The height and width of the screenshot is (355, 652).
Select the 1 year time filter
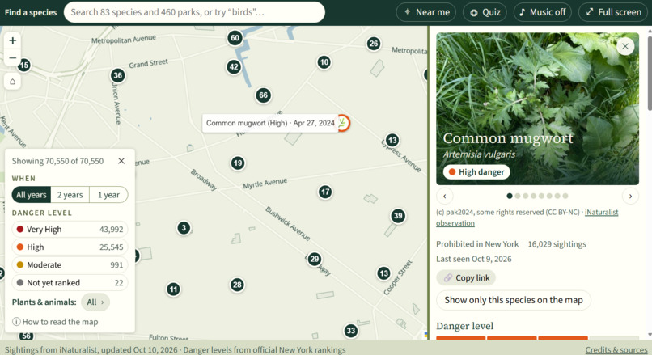tap(108, 195)
